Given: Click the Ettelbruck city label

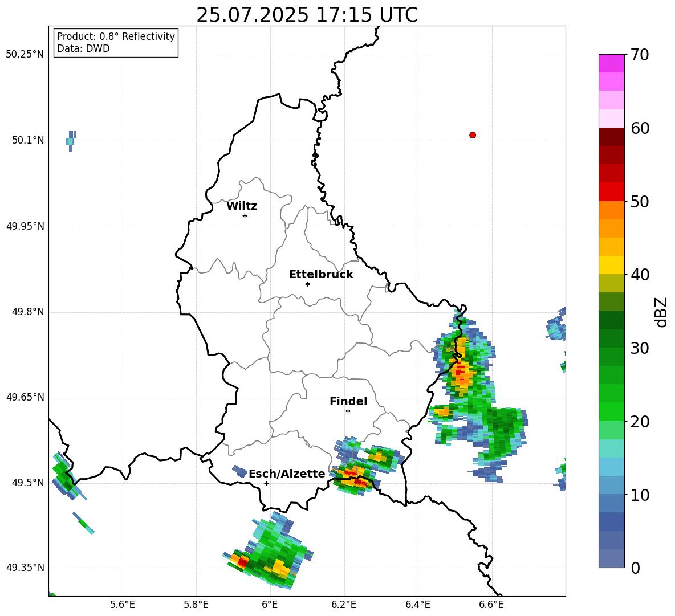Looking at the screenshot, I should click(x=321, y=275).
